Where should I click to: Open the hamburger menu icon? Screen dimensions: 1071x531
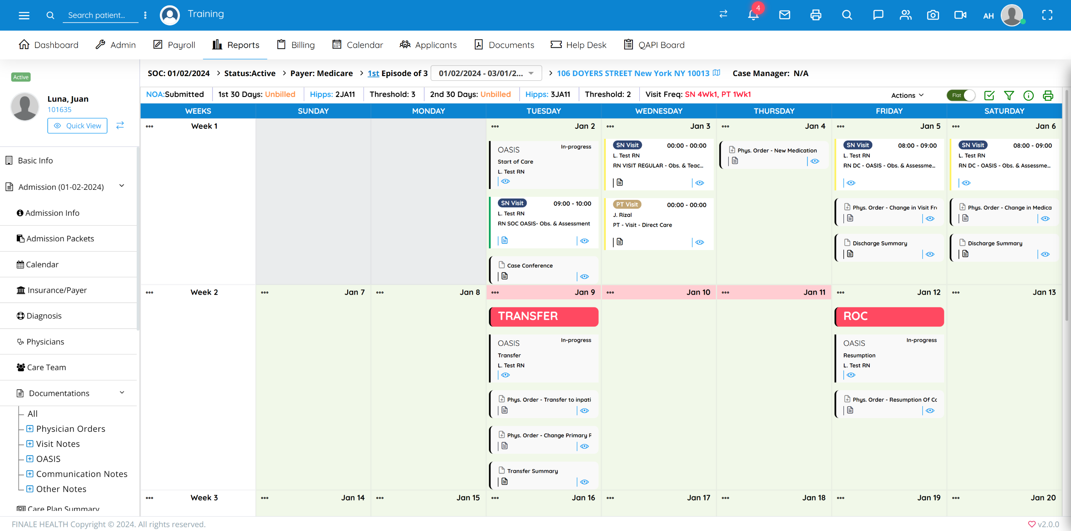click(x=24, y=15)
